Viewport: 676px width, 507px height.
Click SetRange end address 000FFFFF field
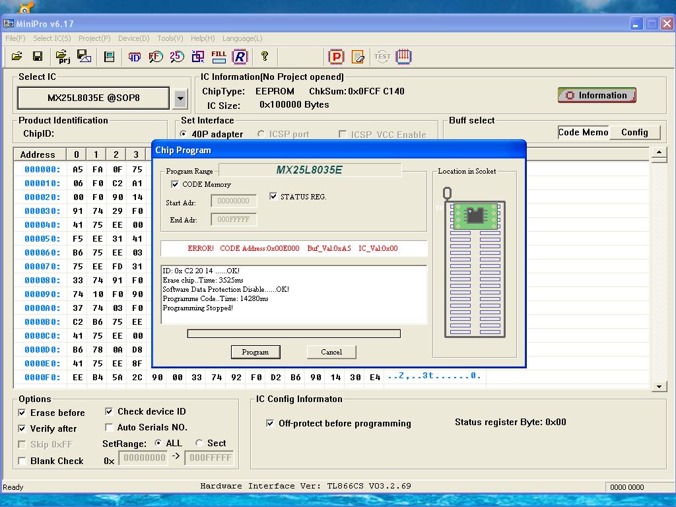[x=210, y=457]
